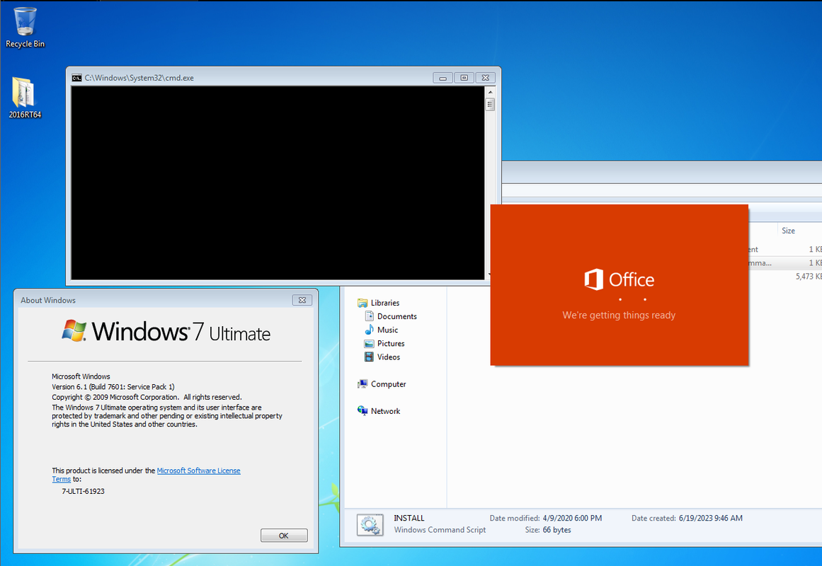The width and height of the screenshot is (822, 566).
Task: Maximize the cmd.exe window
Action: point(464,78)
